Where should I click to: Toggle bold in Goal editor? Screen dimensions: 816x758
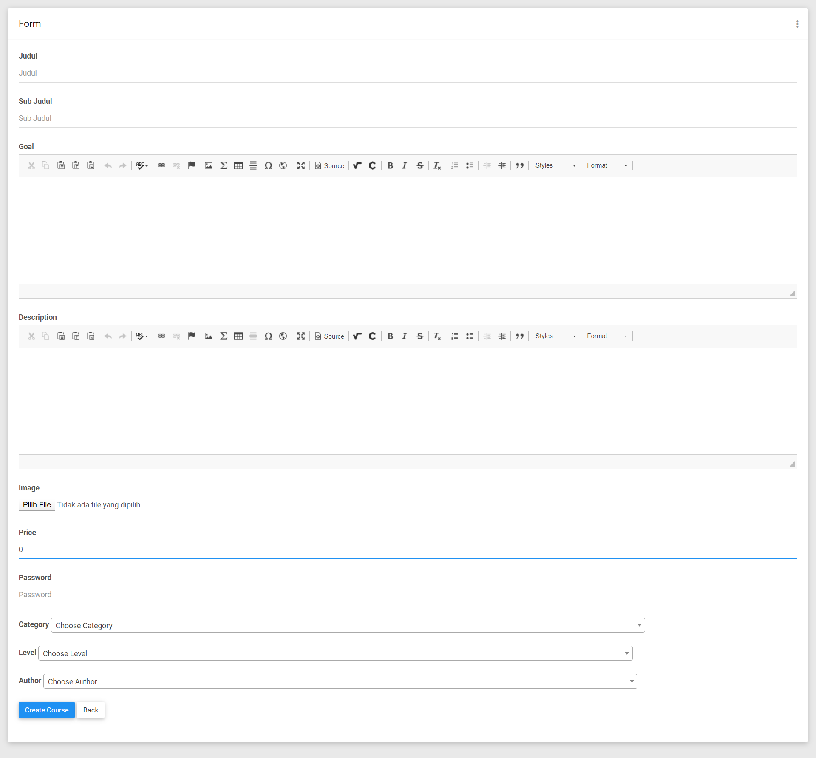(x=390, y=165)
